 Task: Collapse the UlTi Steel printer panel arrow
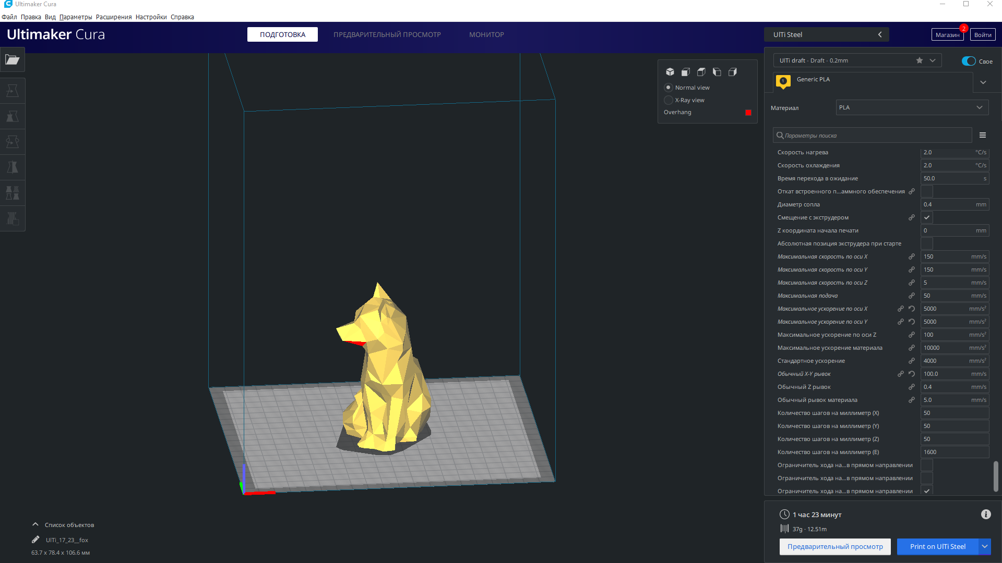pos(880,34)
